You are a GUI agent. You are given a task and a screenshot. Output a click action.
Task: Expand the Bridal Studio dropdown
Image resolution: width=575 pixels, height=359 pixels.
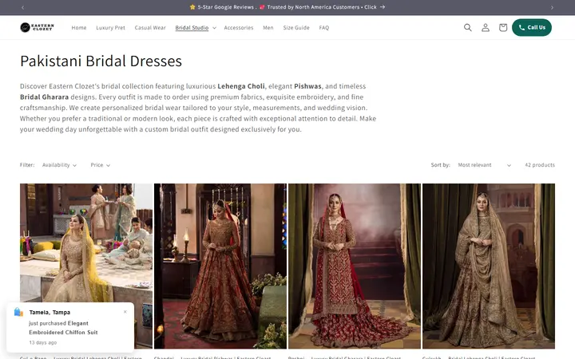point(196,27)
